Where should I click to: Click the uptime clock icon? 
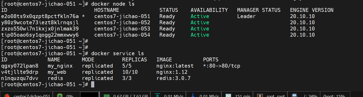point(228,95)
